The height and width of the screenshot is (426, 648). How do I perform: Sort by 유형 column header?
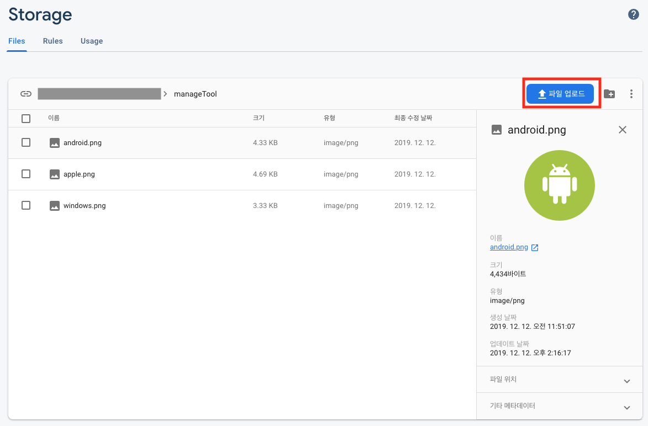click(x=329, y=118)
